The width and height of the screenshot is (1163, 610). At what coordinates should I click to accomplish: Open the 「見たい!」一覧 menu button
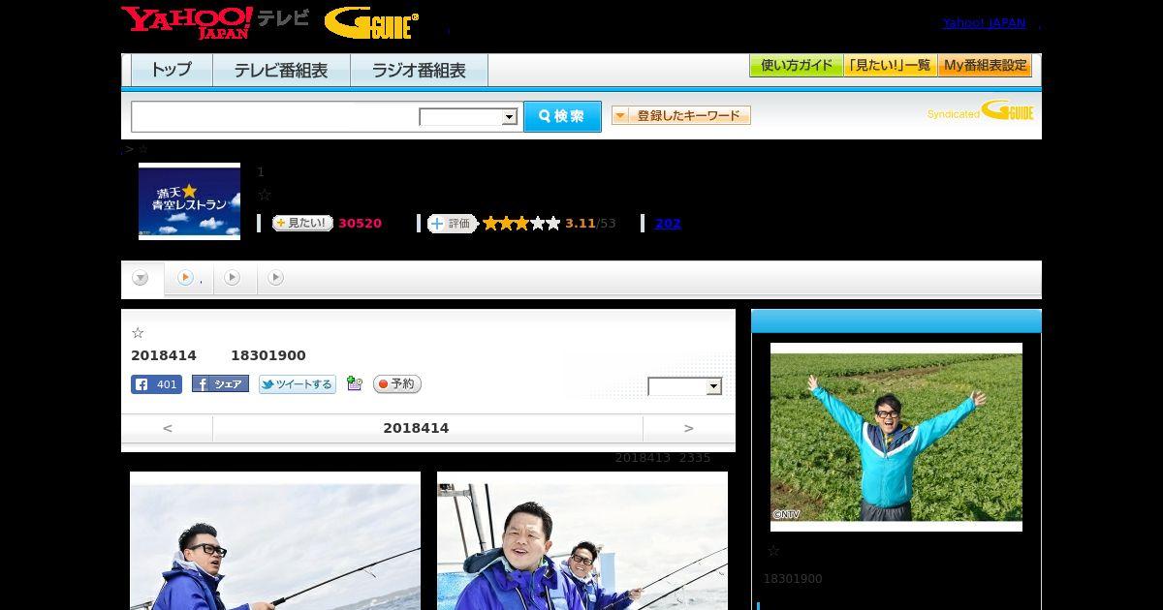click(x=890, y=66)
